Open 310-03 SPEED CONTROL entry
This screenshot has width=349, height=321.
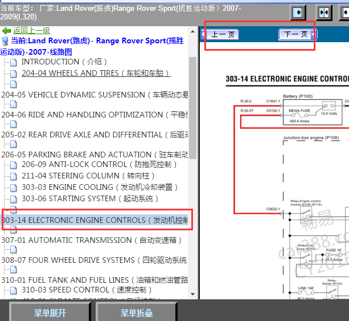point(87,290)
